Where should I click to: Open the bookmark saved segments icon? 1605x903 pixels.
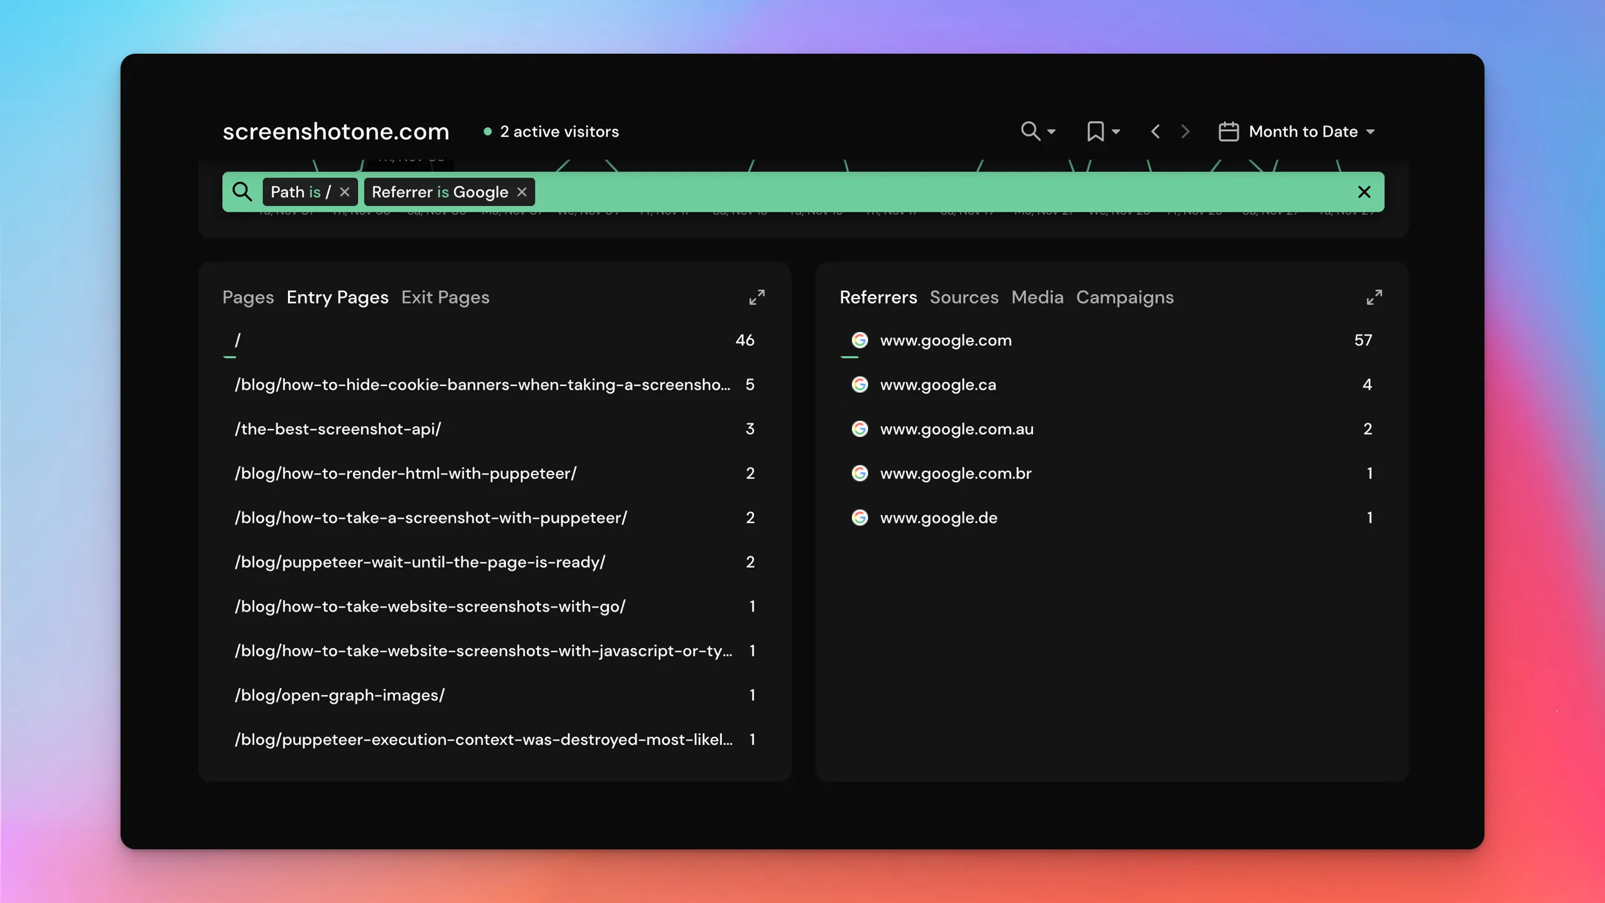click(1095, 131)
